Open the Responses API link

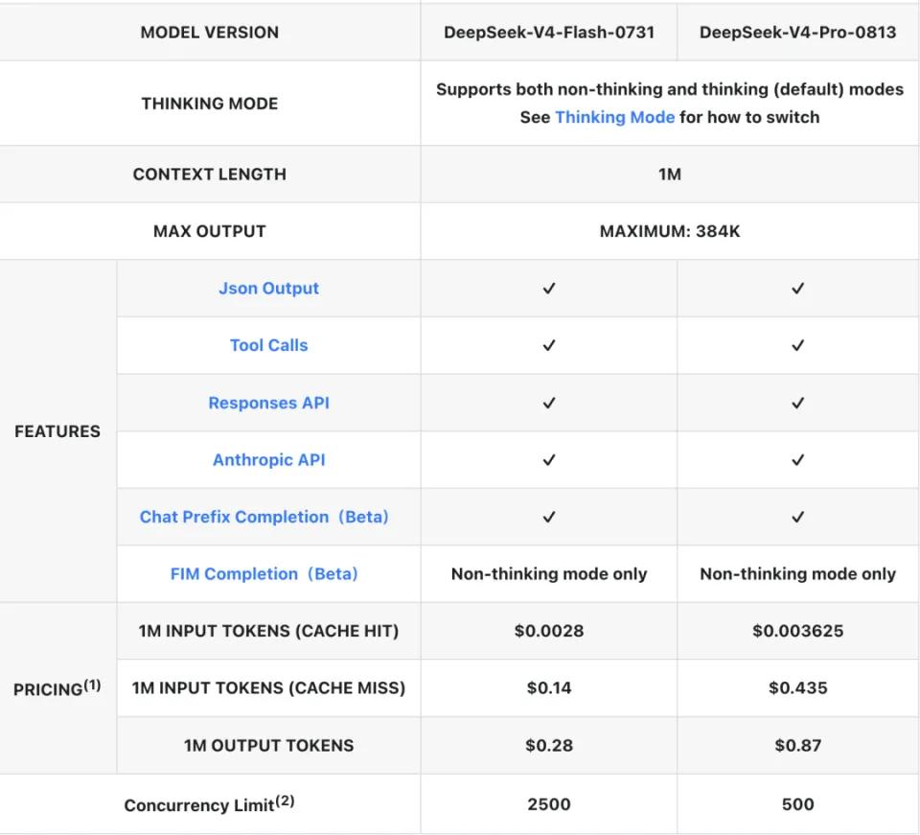pos(268,403)
